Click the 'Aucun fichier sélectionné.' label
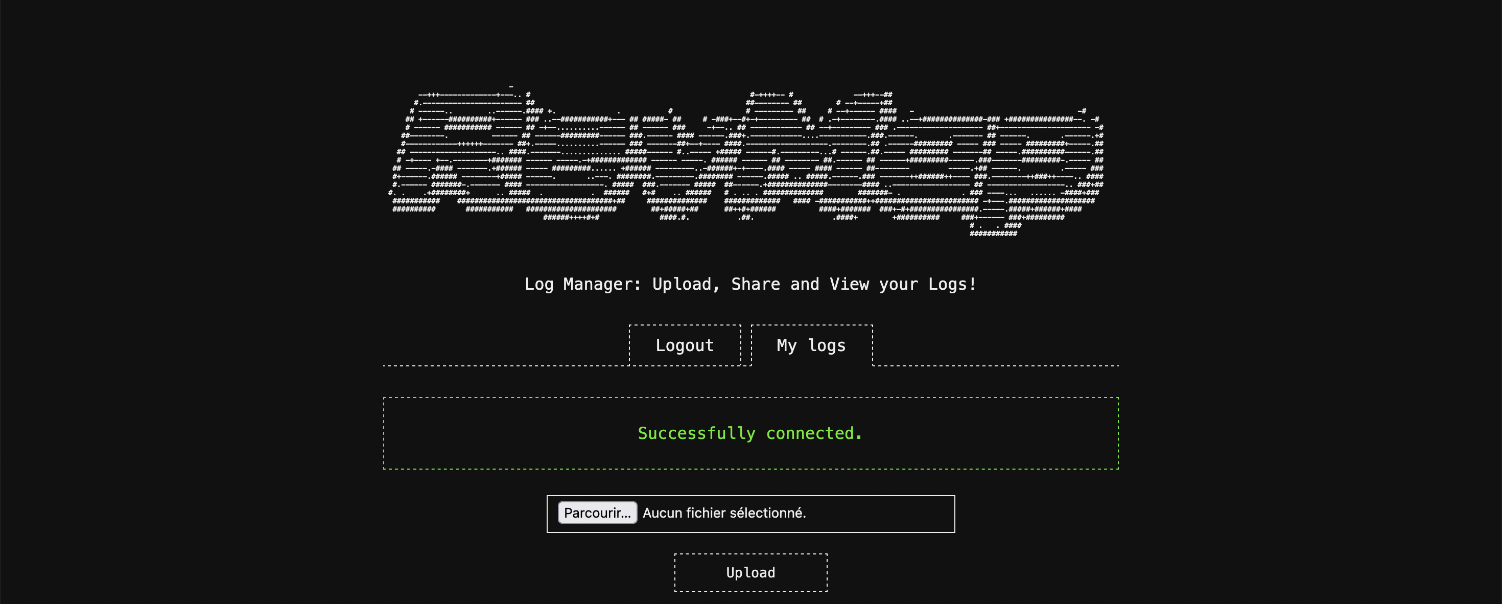Viewport: 1502px width, 604px height. [724, 513]
